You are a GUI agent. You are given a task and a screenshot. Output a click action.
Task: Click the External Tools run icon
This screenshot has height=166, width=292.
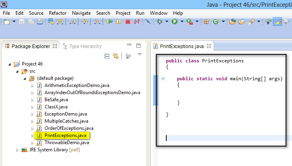pos(190,21)
